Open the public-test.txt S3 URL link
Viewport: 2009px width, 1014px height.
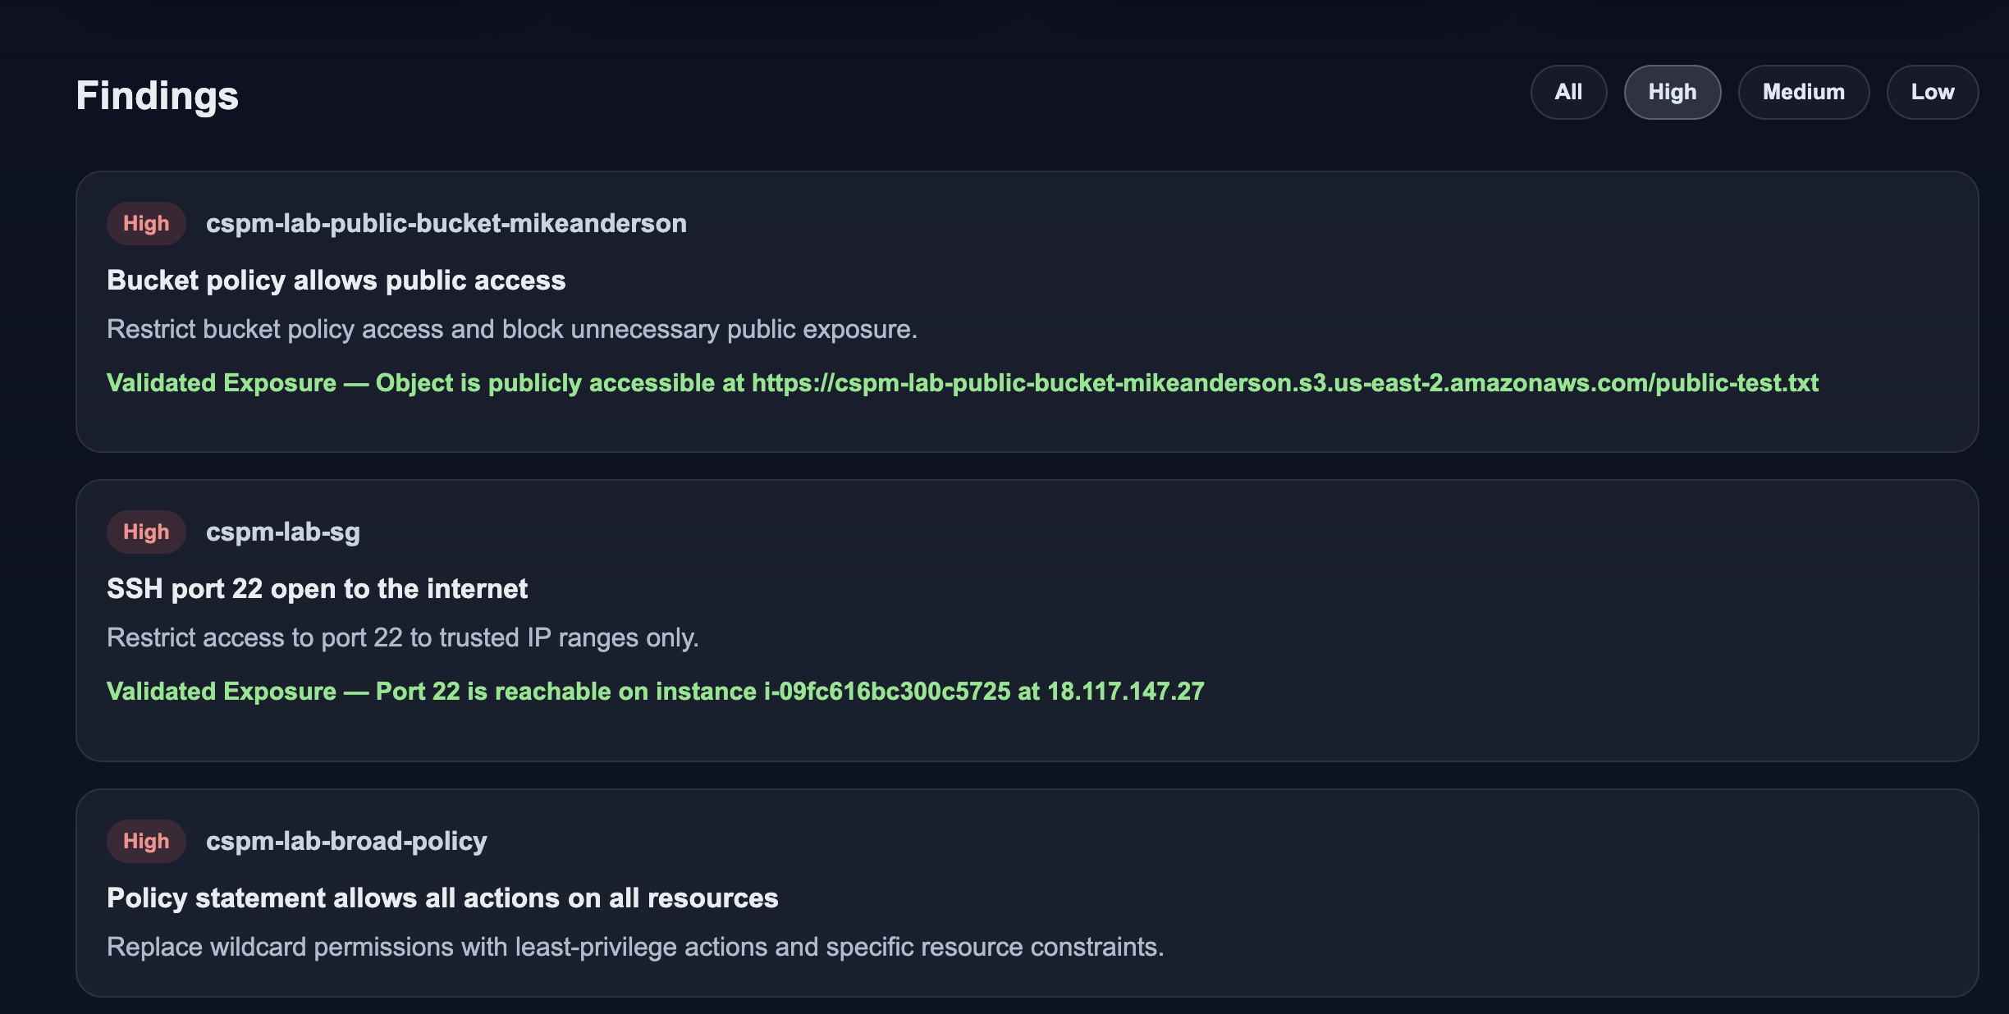pyautogui.click(x=1284, y=383)
